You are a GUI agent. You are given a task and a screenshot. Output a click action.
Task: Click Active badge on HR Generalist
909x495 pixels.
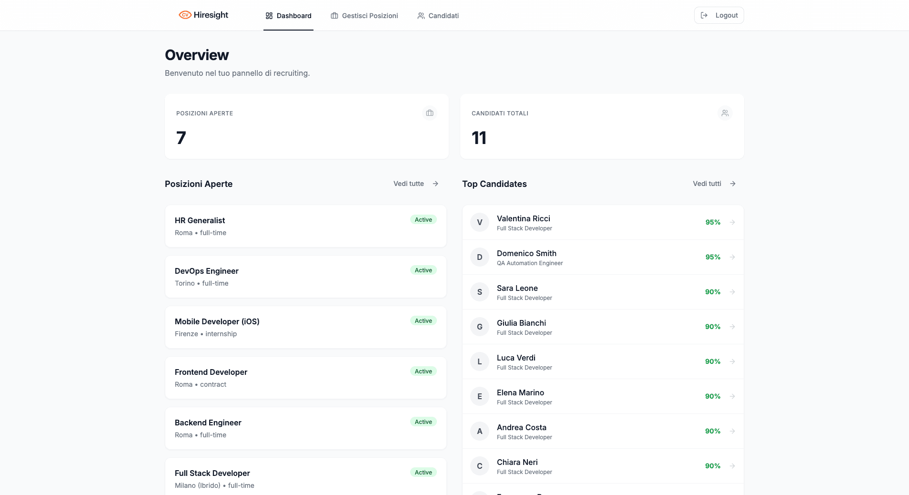click(x=424, y=220)
